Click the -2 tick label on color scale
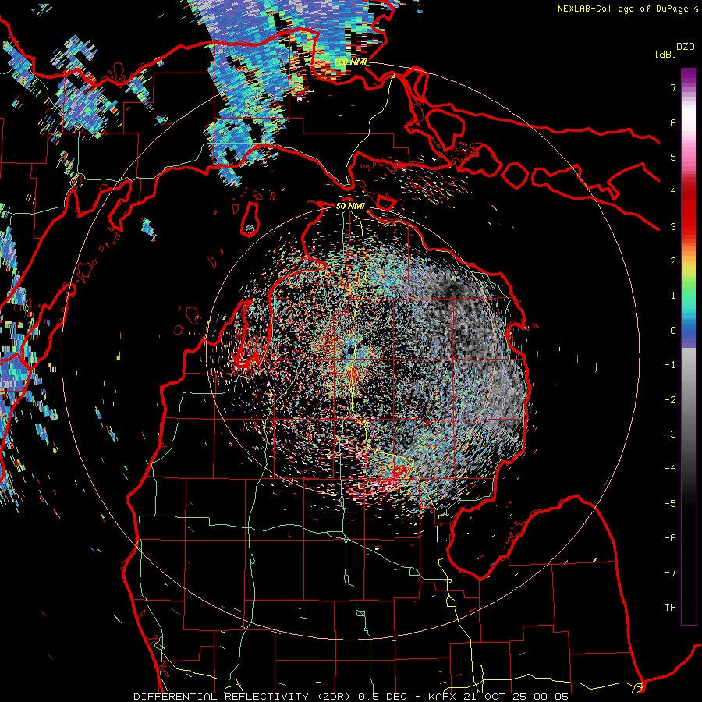Viewport: 702px width, 702px height. pos(670,400)
